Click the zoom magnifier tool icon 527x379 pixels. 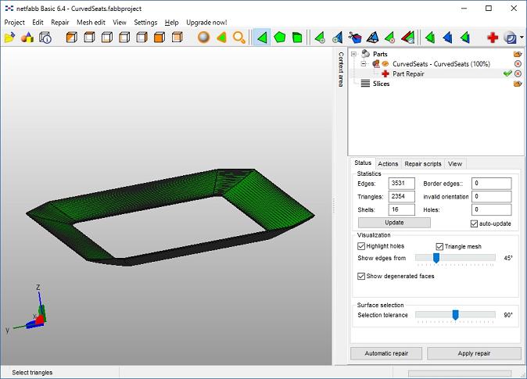coord(239,38)
